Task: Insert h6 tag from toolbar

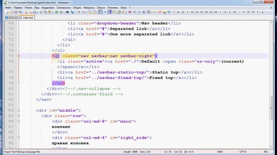Action: click(x=216, y=12)
